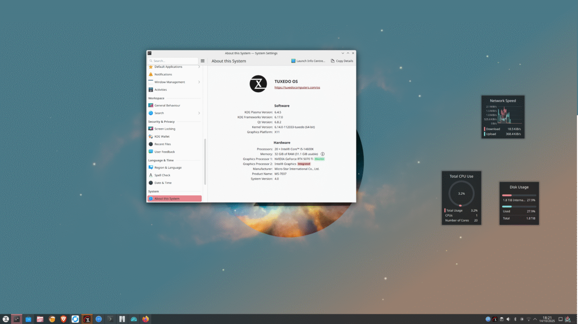Expand the Search settings chevron
Screen dimensions: 578x324
(199, 113)
